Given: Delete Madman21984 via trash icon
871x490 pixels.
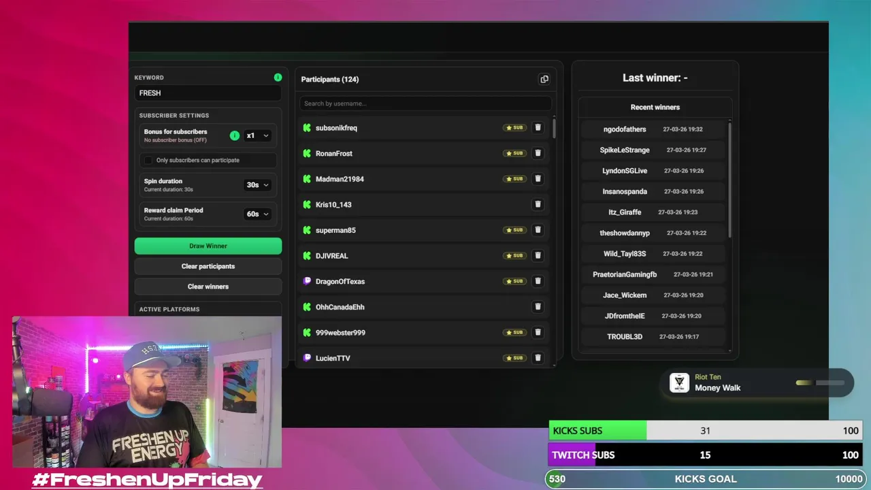Looking at the screenshot, I should (538, 178).
